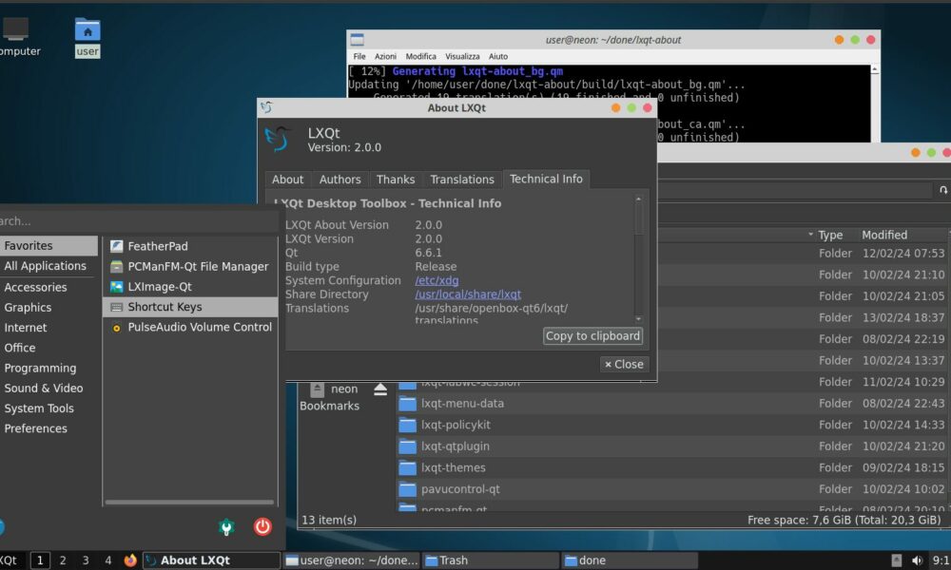
Task: Activate the done taskbar button
Action: (630, 560)
